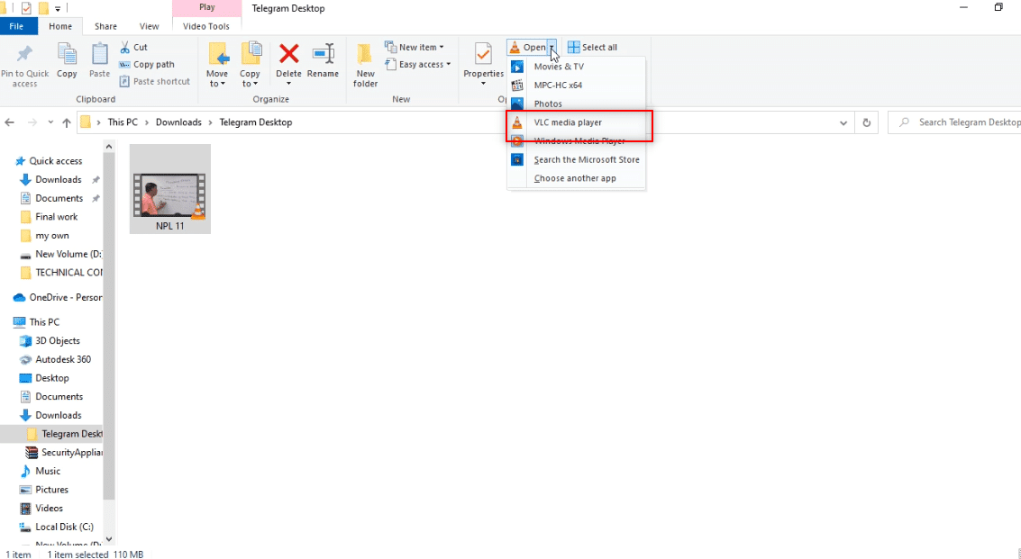Viewport: 1021px width, 559px height.
Task: Open the New item dropdown
Action: coord(416,46)
